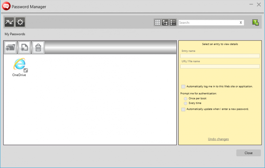
Task: Click into the Search field
Action: (x=208, y=23)
